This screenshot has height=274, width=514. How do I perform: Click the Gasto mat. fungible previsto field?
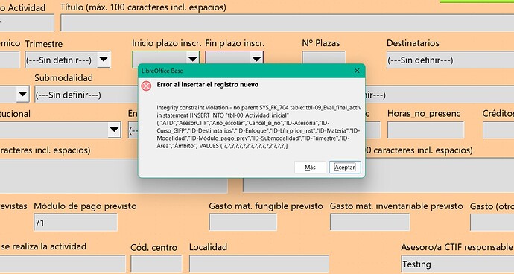243,222
